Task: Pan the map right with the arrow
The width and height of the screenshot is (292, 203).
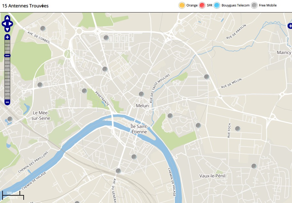Action: click(x=11, y=24)
